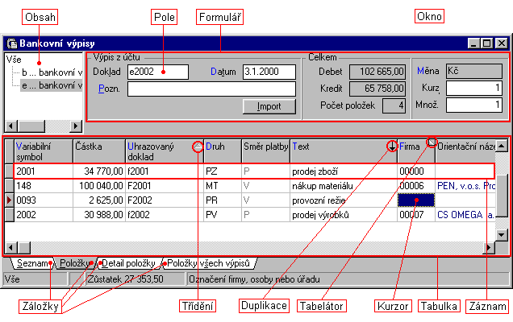
Task: Click the cell '34 770,00' in Částka column
Action: (x=99, y=171)
